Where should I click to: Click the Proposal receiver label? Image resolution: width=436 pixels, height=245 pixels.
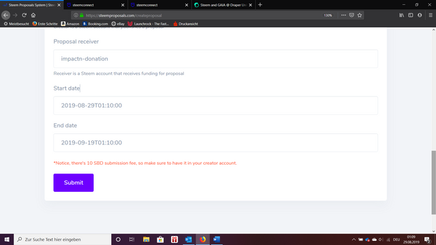pos(76,42)
